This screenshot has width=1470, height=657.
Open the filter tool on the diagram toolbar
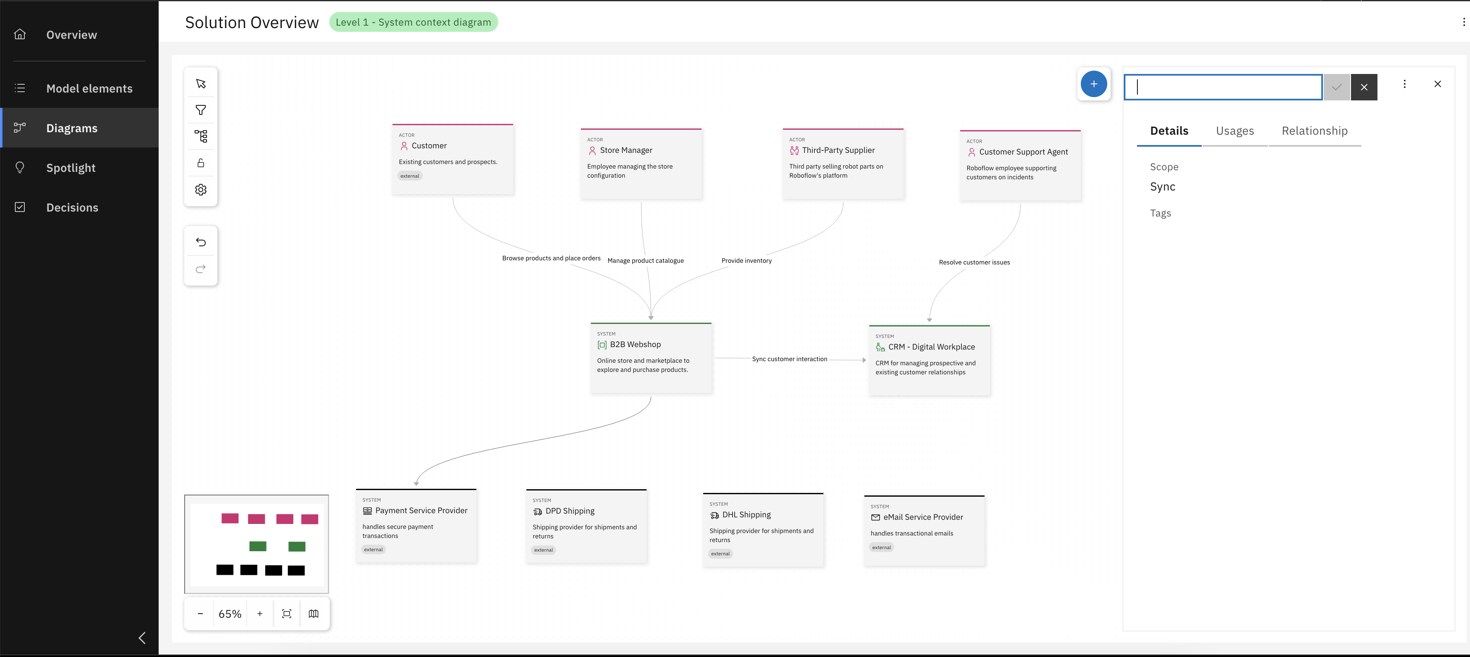pos(200,109)
